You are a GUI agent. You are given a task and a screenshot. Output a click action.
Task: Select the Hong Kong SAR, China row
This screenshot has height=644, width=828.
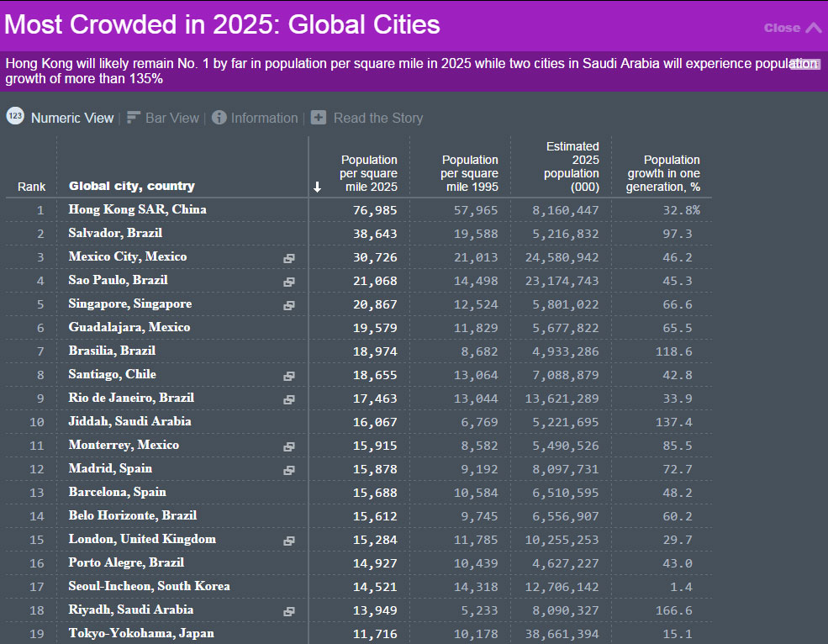point(138,209)
